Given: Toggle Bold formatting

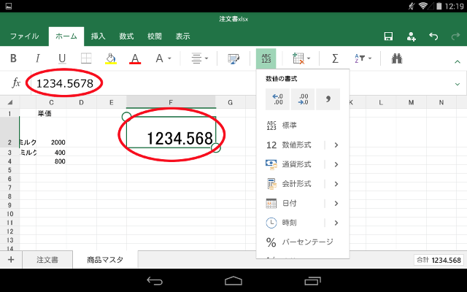Looking at the screenshot, I should (13, 58).
